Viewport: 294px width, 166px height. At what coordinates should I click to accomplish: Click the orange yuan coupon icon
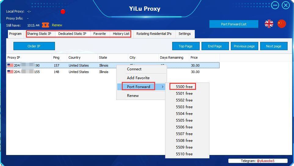point(45,25)
